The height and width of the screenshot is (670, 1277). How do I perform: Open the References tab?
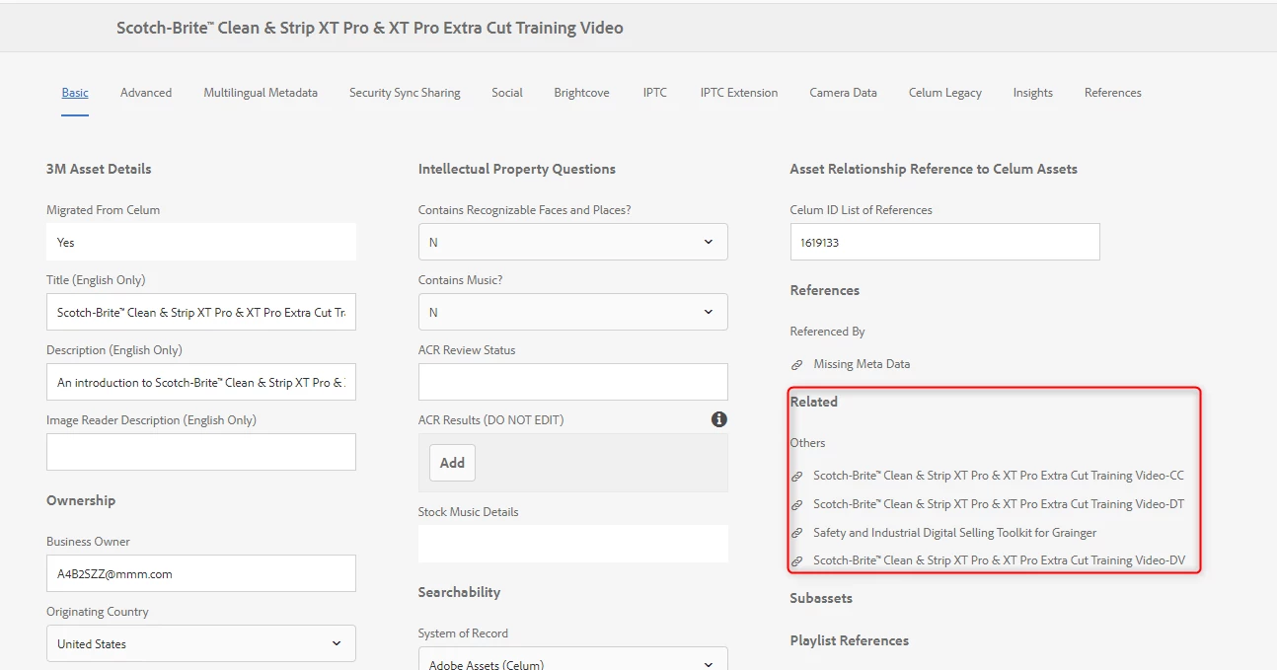point(1112,93)
